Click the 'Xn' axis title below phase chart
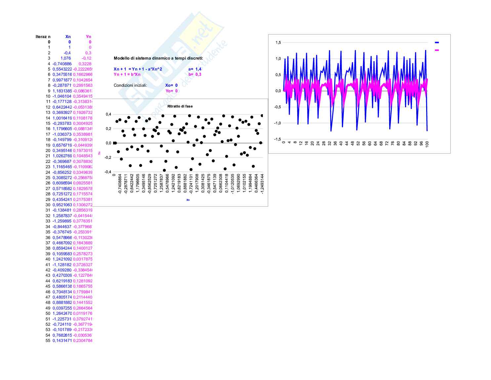The height and width of the screenshot is (380, 491). point(188,200)
